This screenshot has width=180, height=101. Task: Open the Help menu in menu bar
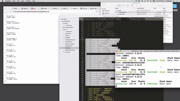coord(34,1)
